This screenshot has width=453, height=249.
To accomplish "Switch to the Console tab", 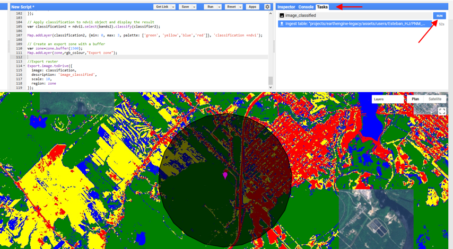I will [x=306, y=7].
